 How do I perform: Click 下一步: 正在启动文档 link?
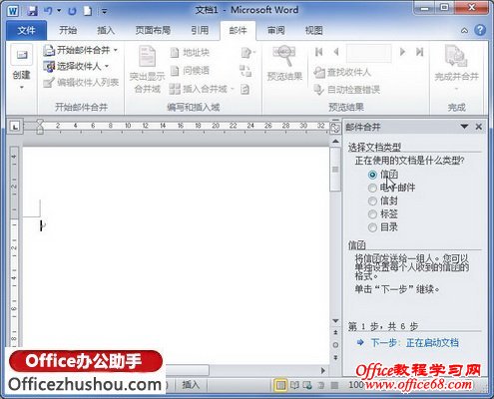(414, 342)
